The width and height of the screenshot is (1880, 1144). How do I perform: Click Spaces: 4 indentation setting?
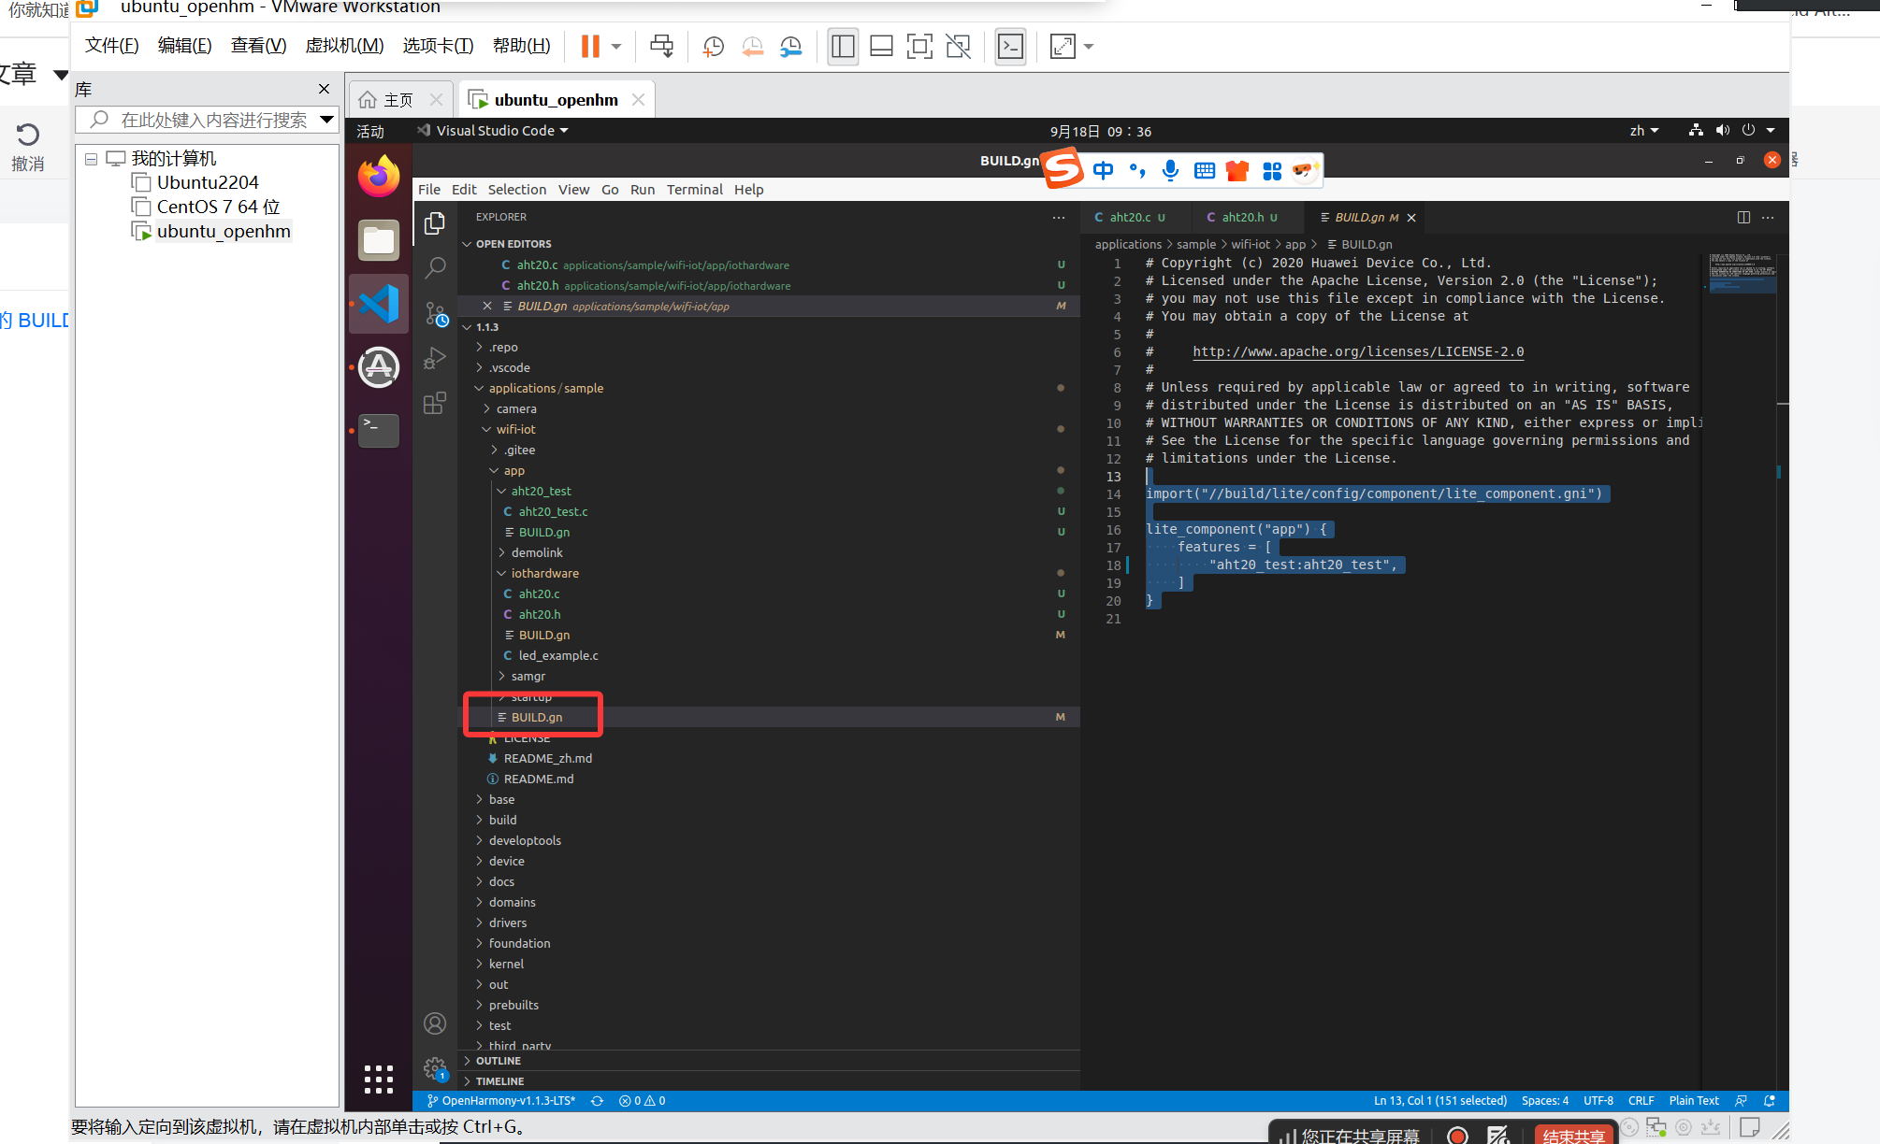point(1545,1101)
